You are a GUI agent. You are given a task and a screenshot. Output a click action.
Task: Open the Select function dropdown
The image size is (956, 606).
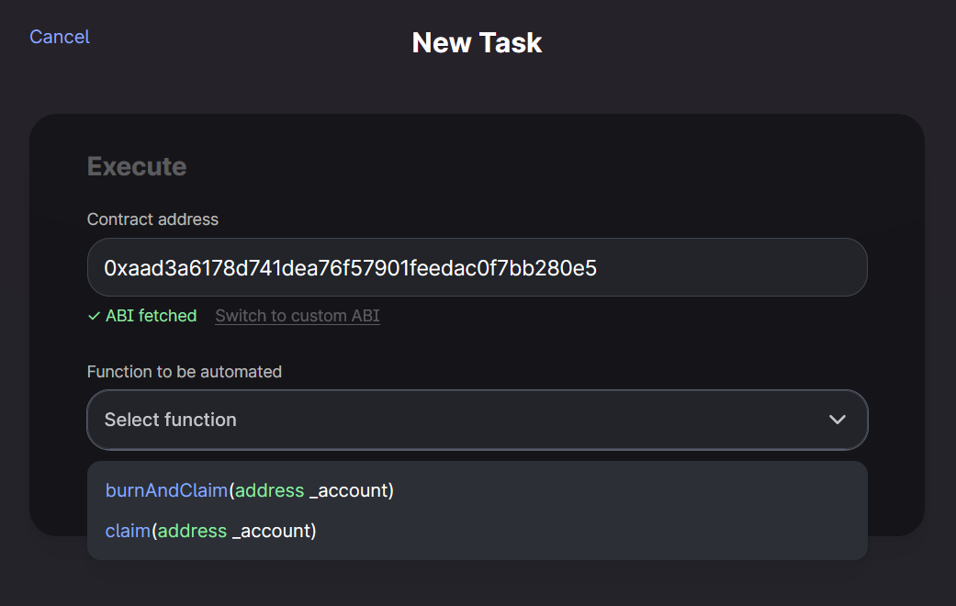click(x=477, y=420)
